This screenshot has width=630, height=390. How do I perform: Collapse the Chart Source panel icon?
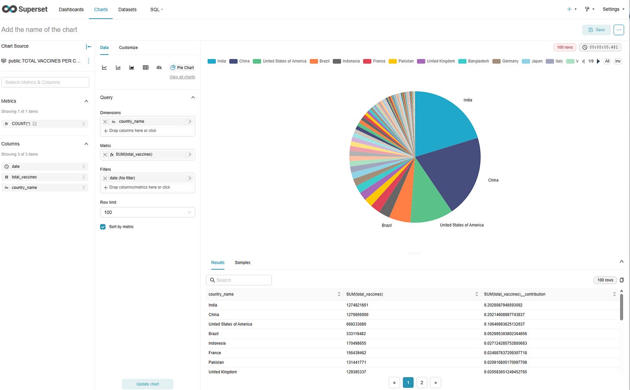click(x=88, y=46)
